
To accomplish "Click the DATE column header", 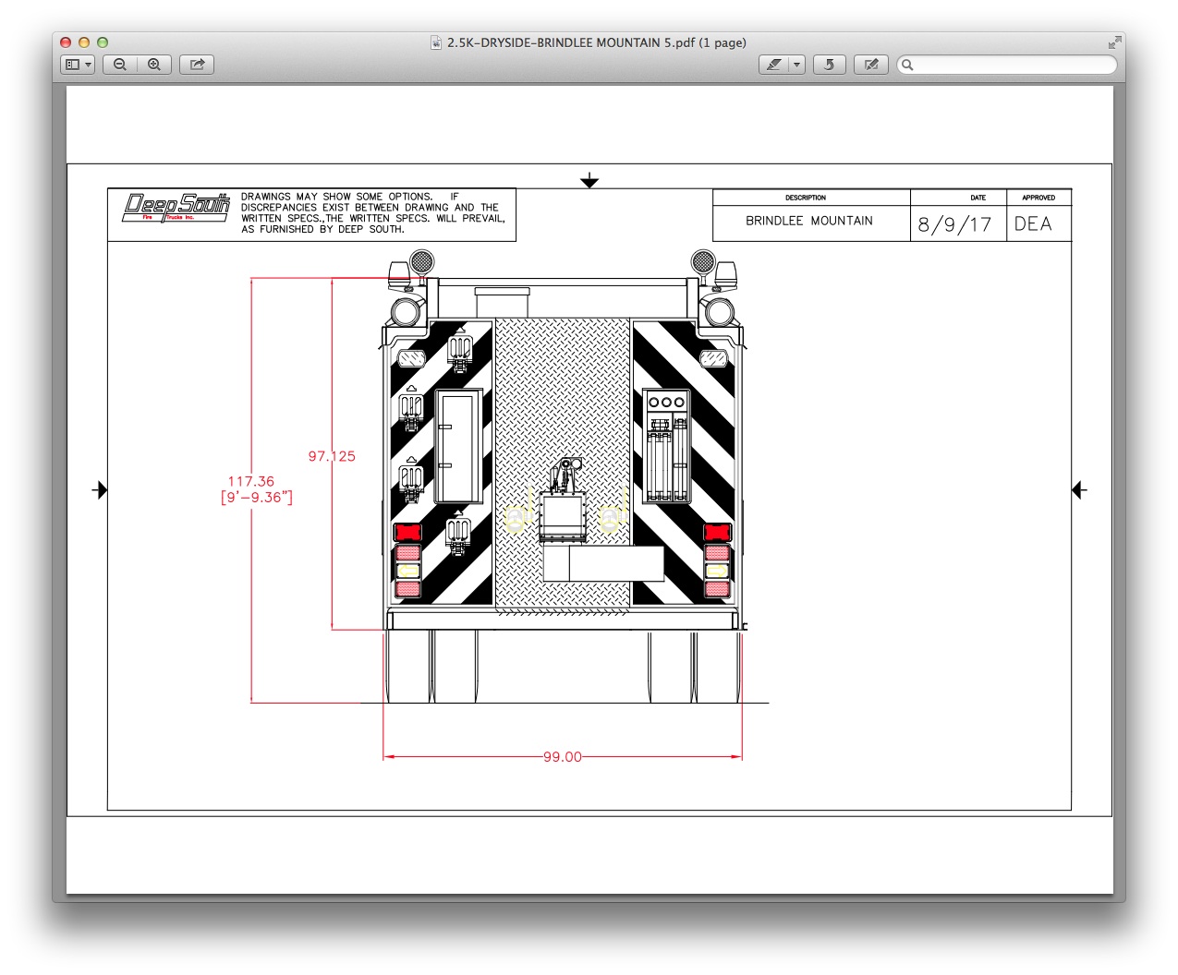I will click(978, 198).
